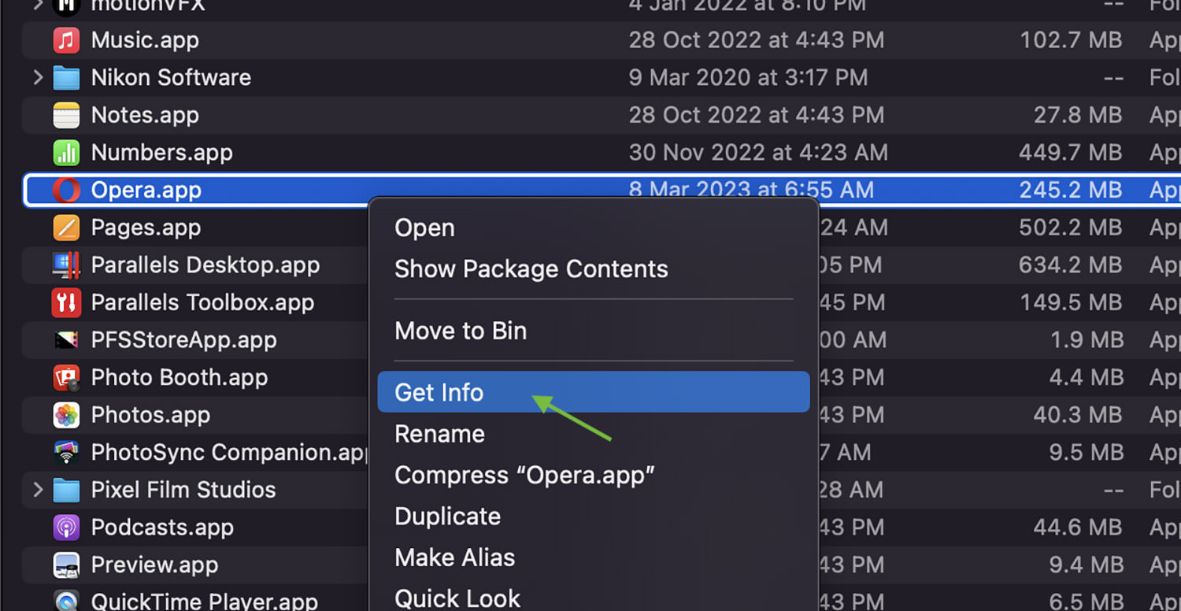
Task: Click the 4.4 MB size value
Action: coord(1085,377)
